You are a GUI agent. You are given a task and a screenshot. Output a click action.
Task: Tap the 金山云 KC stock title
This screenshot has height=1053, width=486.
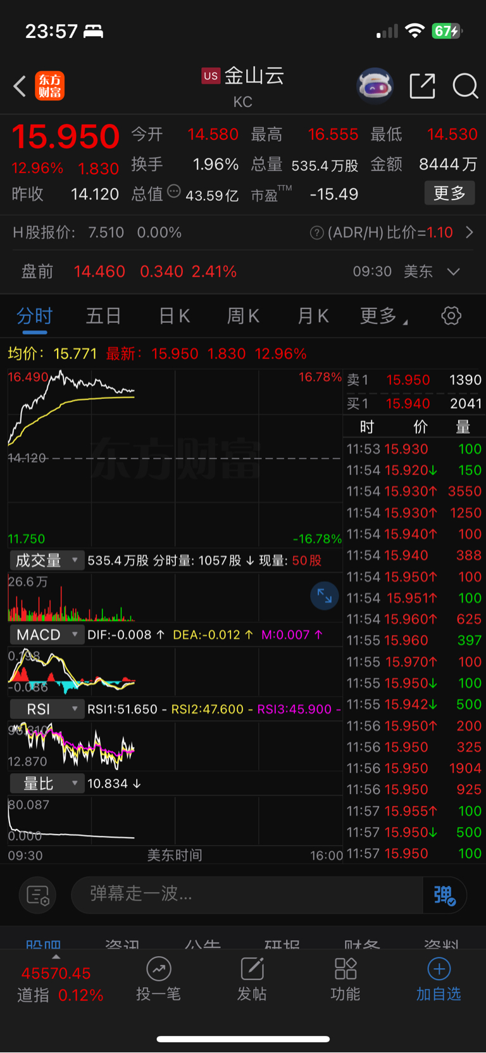pyautogui.click(x=243, y=86)
